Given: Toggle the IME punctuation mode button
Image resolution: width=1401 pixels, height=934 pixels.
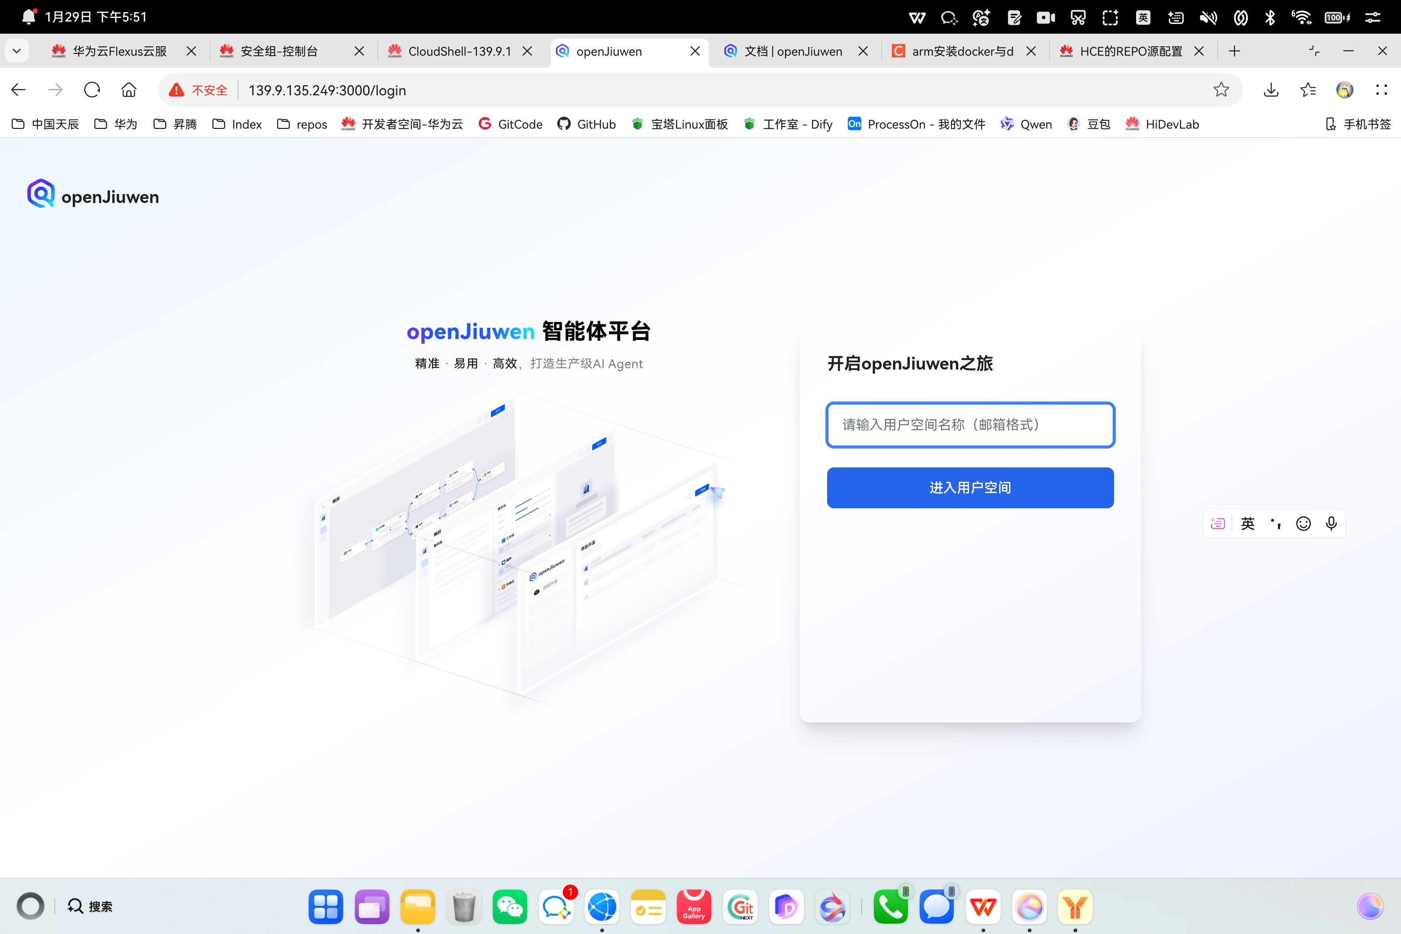Looking at the screenshot, I should [x=1276, y=524].
